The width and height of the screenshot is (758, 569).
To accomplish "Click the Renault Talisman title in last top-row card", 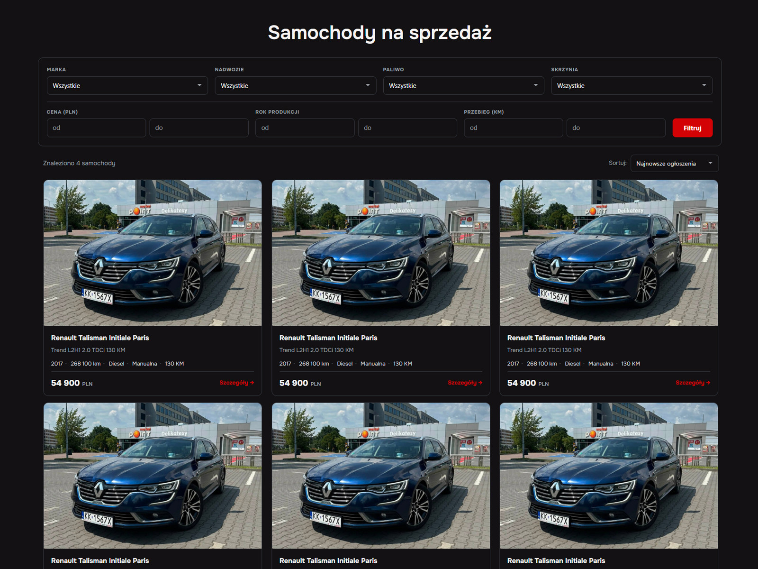I will pyautogui.click(x=556, y=338).
